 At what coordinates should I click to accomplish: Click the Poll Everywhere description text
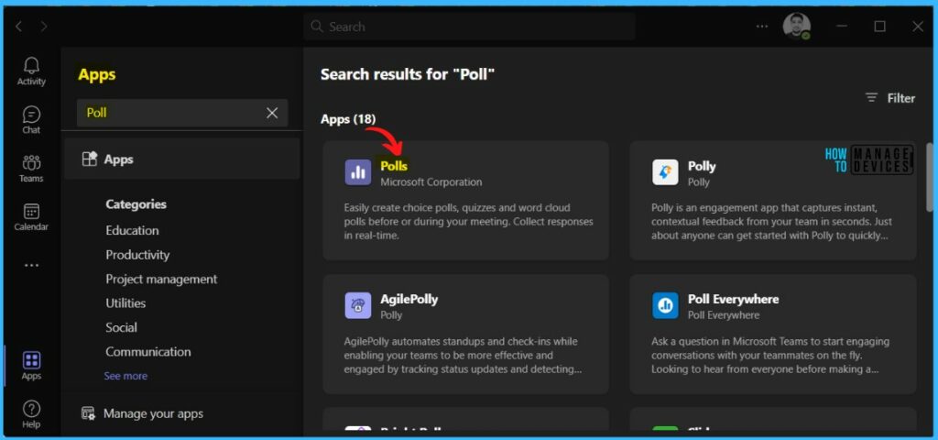point(770,356)
